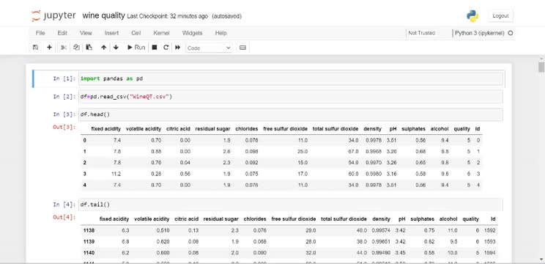Click the row index 1139 in Out[4]
This screenshot has width=545, height=264.
tap(89, 241)
